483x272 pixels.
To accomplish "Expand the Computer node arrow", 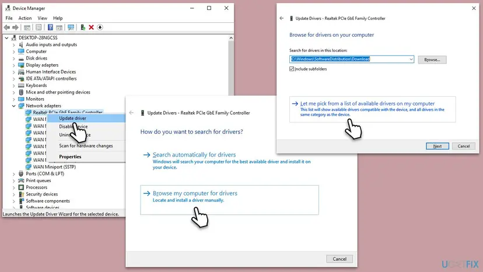I will click(13, 51).
